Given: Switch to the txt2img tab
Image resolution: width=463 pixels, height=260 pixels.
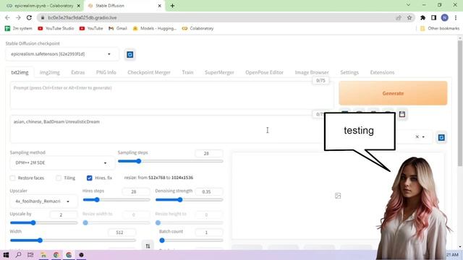Looking at the screenshot, I should pos(20,72).
